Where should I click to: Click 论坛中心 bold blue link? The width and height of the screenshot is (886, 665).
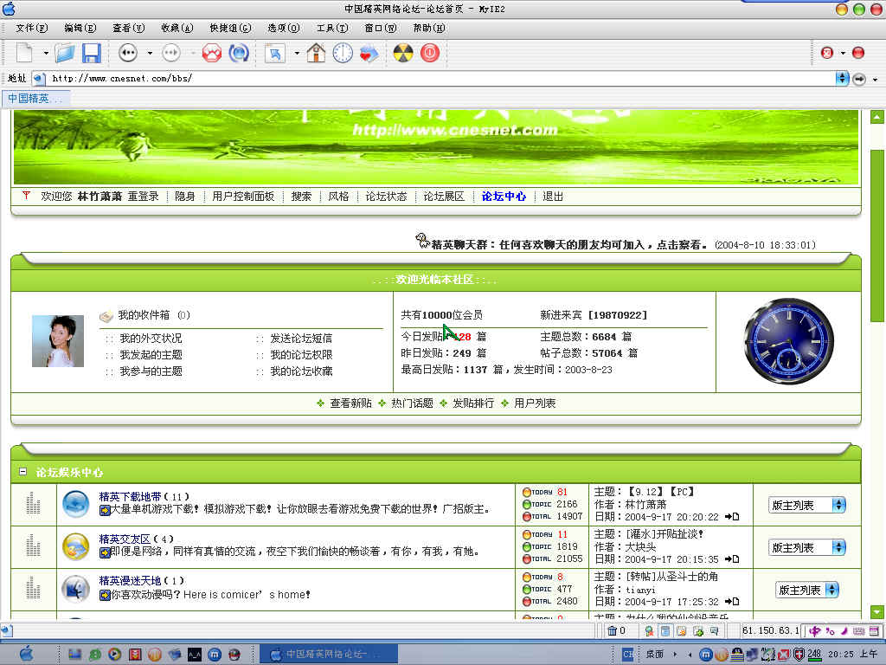point(504,197)
